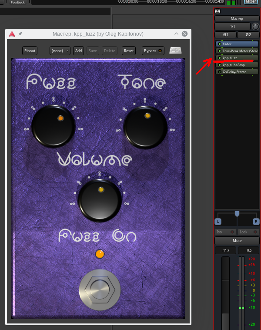Image resolution: width=261 pixels, height=330 pixels.
Task: Open the Pinout configuration
Action: 30,51
